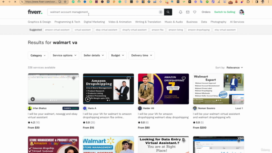The height and width of the screenshot is (153, 272).
Task: Clear the search box text
Action: [161, 12]
